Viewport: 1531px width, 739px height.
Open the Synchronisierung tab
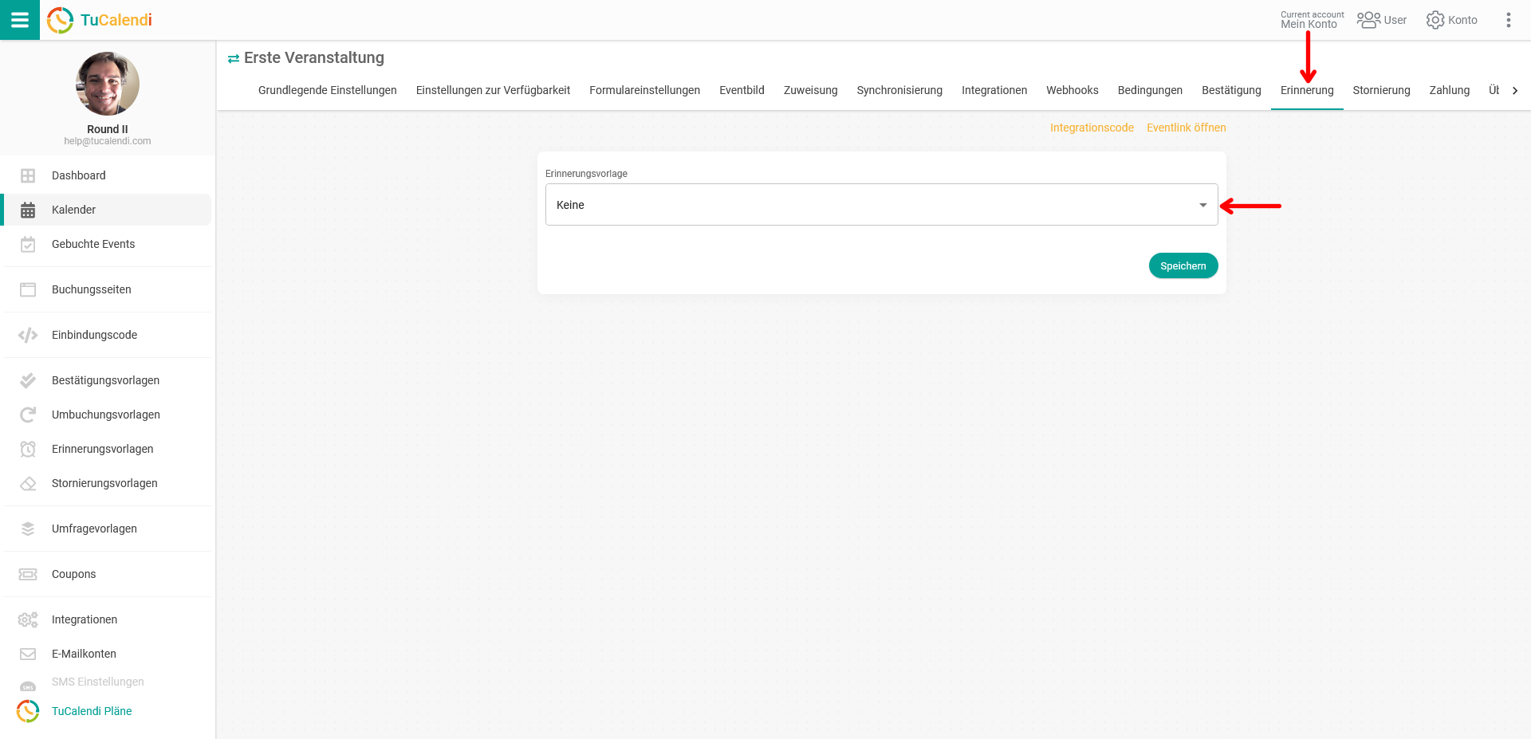click(x=899, y=90)
